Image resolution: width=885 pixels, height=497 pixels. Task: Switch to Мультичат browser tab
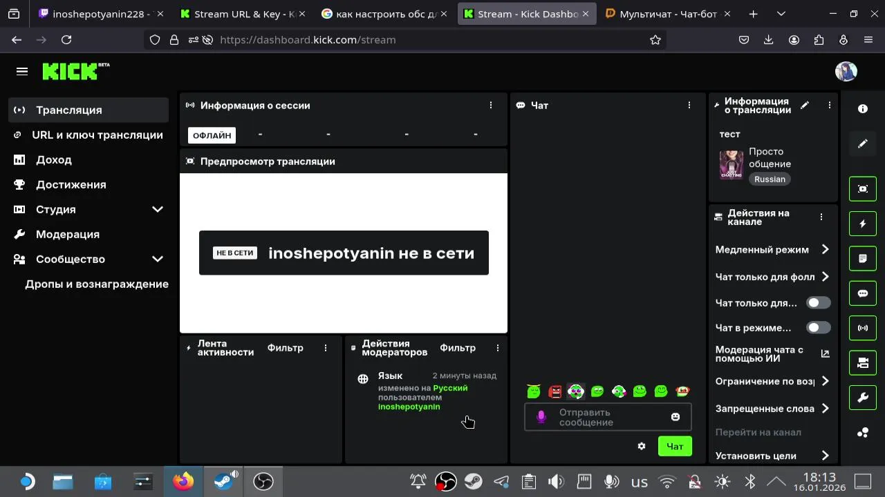(667, 14)
